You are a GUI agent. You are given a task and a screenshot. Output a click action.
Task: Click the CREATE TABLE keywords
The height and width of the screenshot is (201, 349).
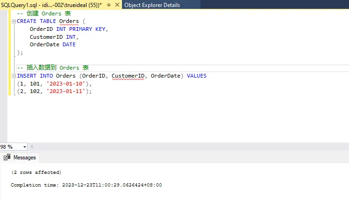36,21
